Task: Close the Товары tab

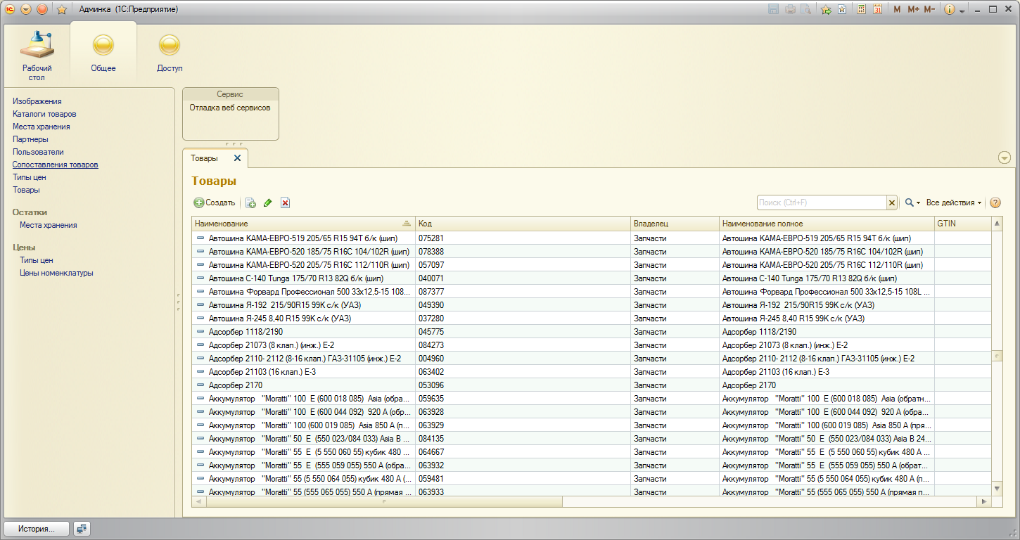Action: 237,158
